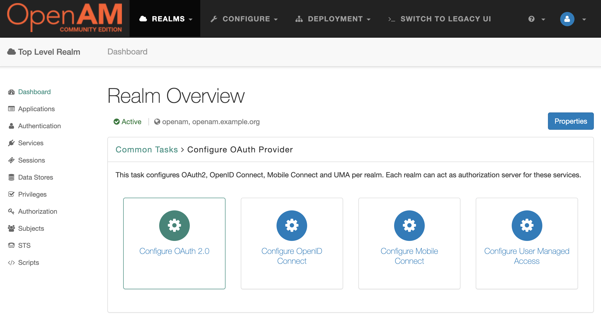Expand the Configure dropdown menu
601x318 pixels.
tap(244, 19)
